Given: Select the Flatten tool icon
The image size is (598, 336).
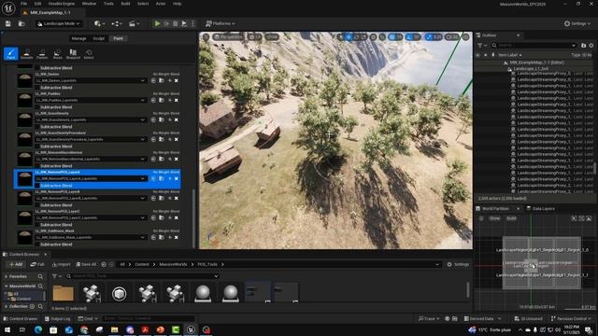Looking at the screenshot, I should (x=42, y=53).
